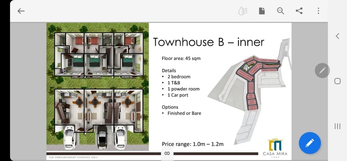The width and height of the screenshot is (347, 161).
Task: Click the "Price range: 1.0m – 1.2m" text
Action: 192,144
